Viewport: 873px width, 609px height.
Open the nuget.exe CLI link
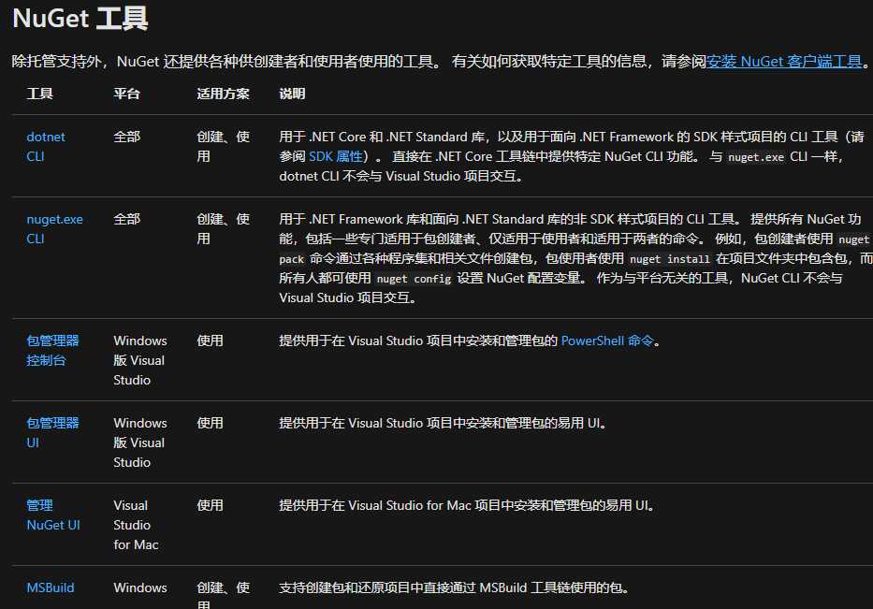pos(54,229)
